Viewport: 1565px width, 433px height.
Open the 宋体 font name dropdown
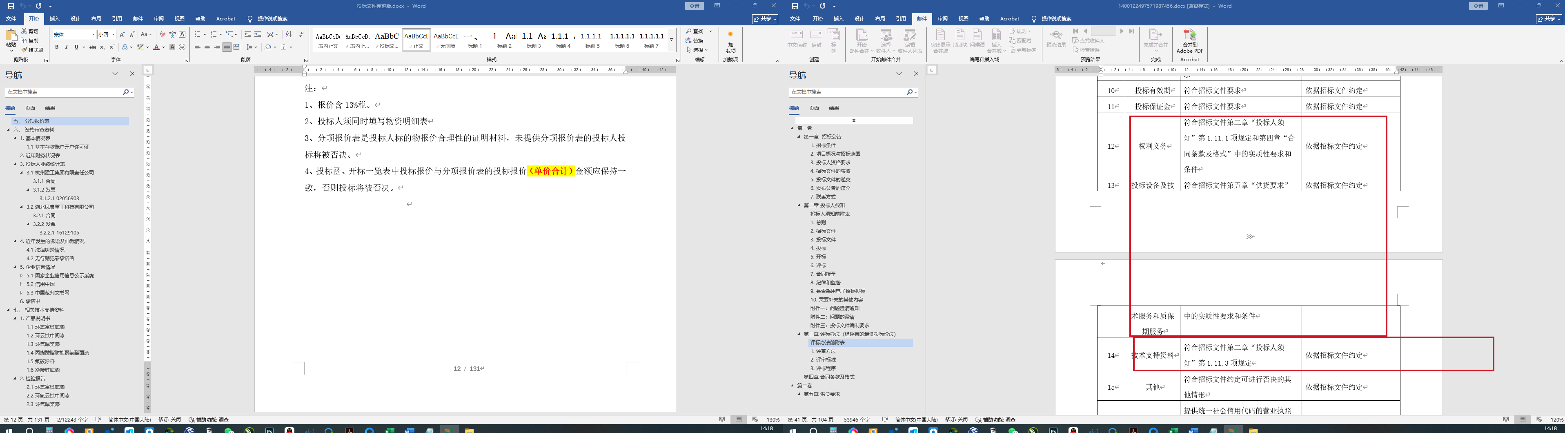tap(93, 35)
